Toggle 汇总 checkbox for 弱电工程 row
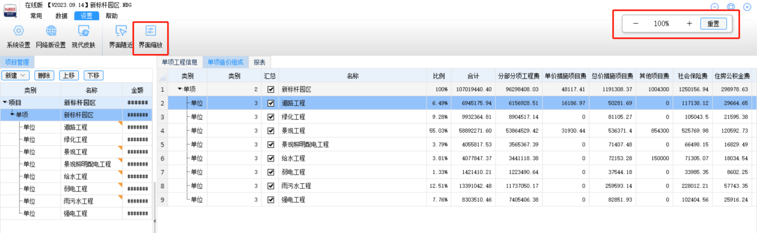The height and width of the screenshot is (233, 757). tap(271, 172)
